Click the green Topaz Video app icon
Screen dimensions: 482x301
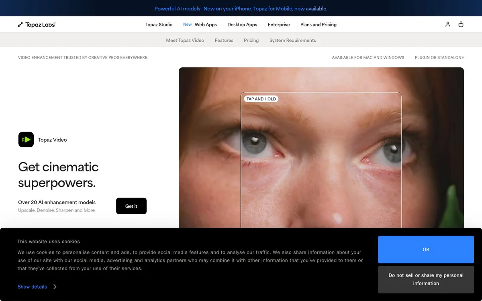tap(26, 140)
